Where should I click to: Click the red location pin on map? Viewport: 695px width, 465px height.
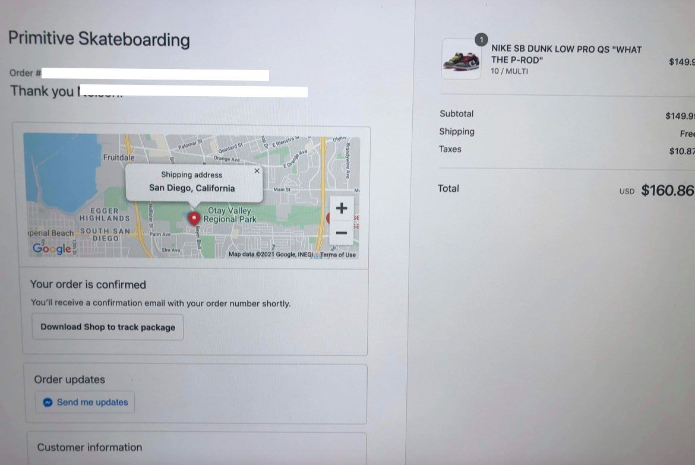tap(194, 219)
